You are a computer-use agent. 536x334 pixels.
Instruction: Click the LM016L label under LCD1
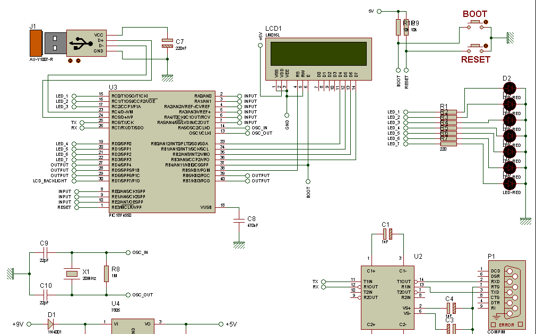point(272,35)
